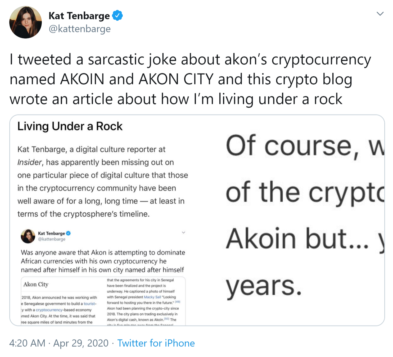Screen dimensions: 393x357
Task: Click the bold header name Kat Tenbarge
Action: pos(79,16)
